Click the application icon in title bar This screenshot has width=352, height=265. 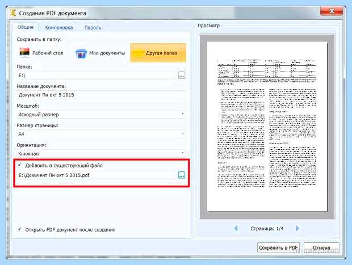point(14,13)
